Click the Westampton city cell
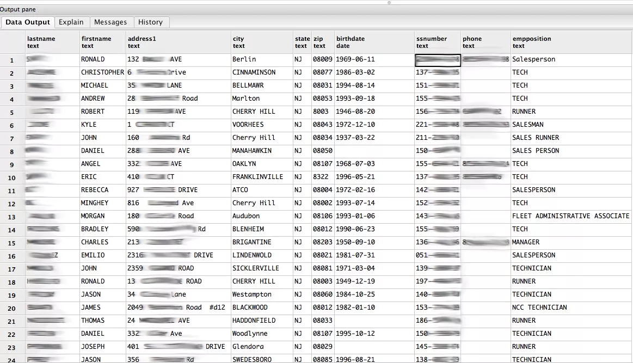The height and width of the screenshot is (363, 633). [x=262, y=294]
